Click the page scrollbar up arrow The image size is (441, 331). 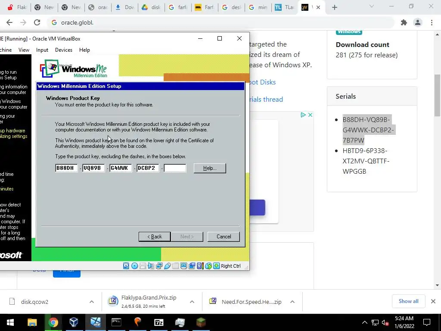point(437,34)
